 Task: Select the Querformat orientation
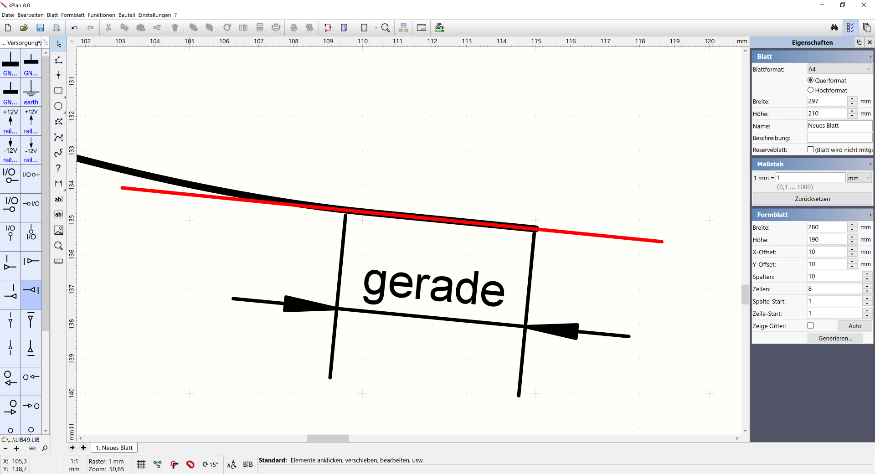pyautogui.click(x=811, y=80)
